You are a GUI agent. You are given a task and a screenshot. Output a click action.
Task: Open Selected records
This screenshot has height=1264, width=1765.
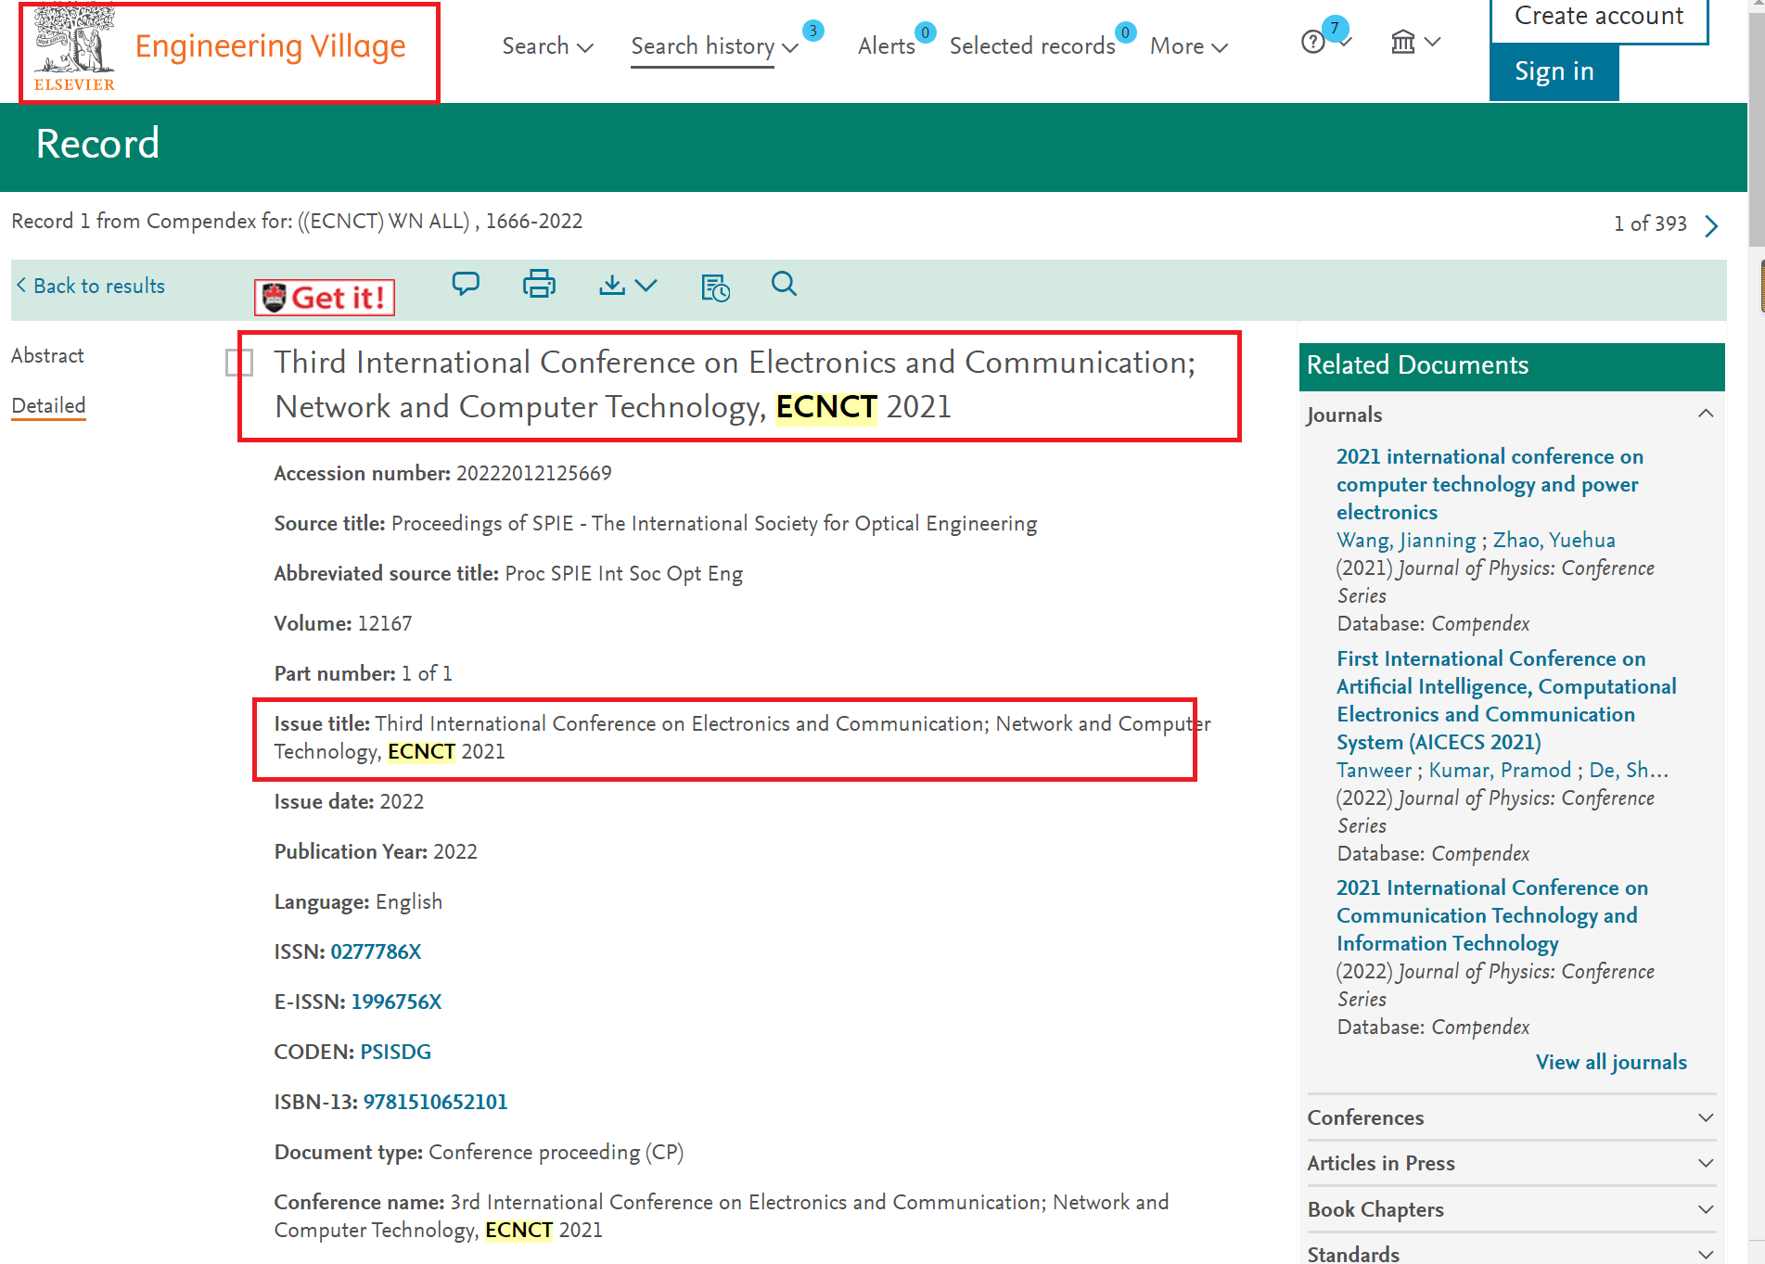pyautogui.click(x=1032, y=45)
